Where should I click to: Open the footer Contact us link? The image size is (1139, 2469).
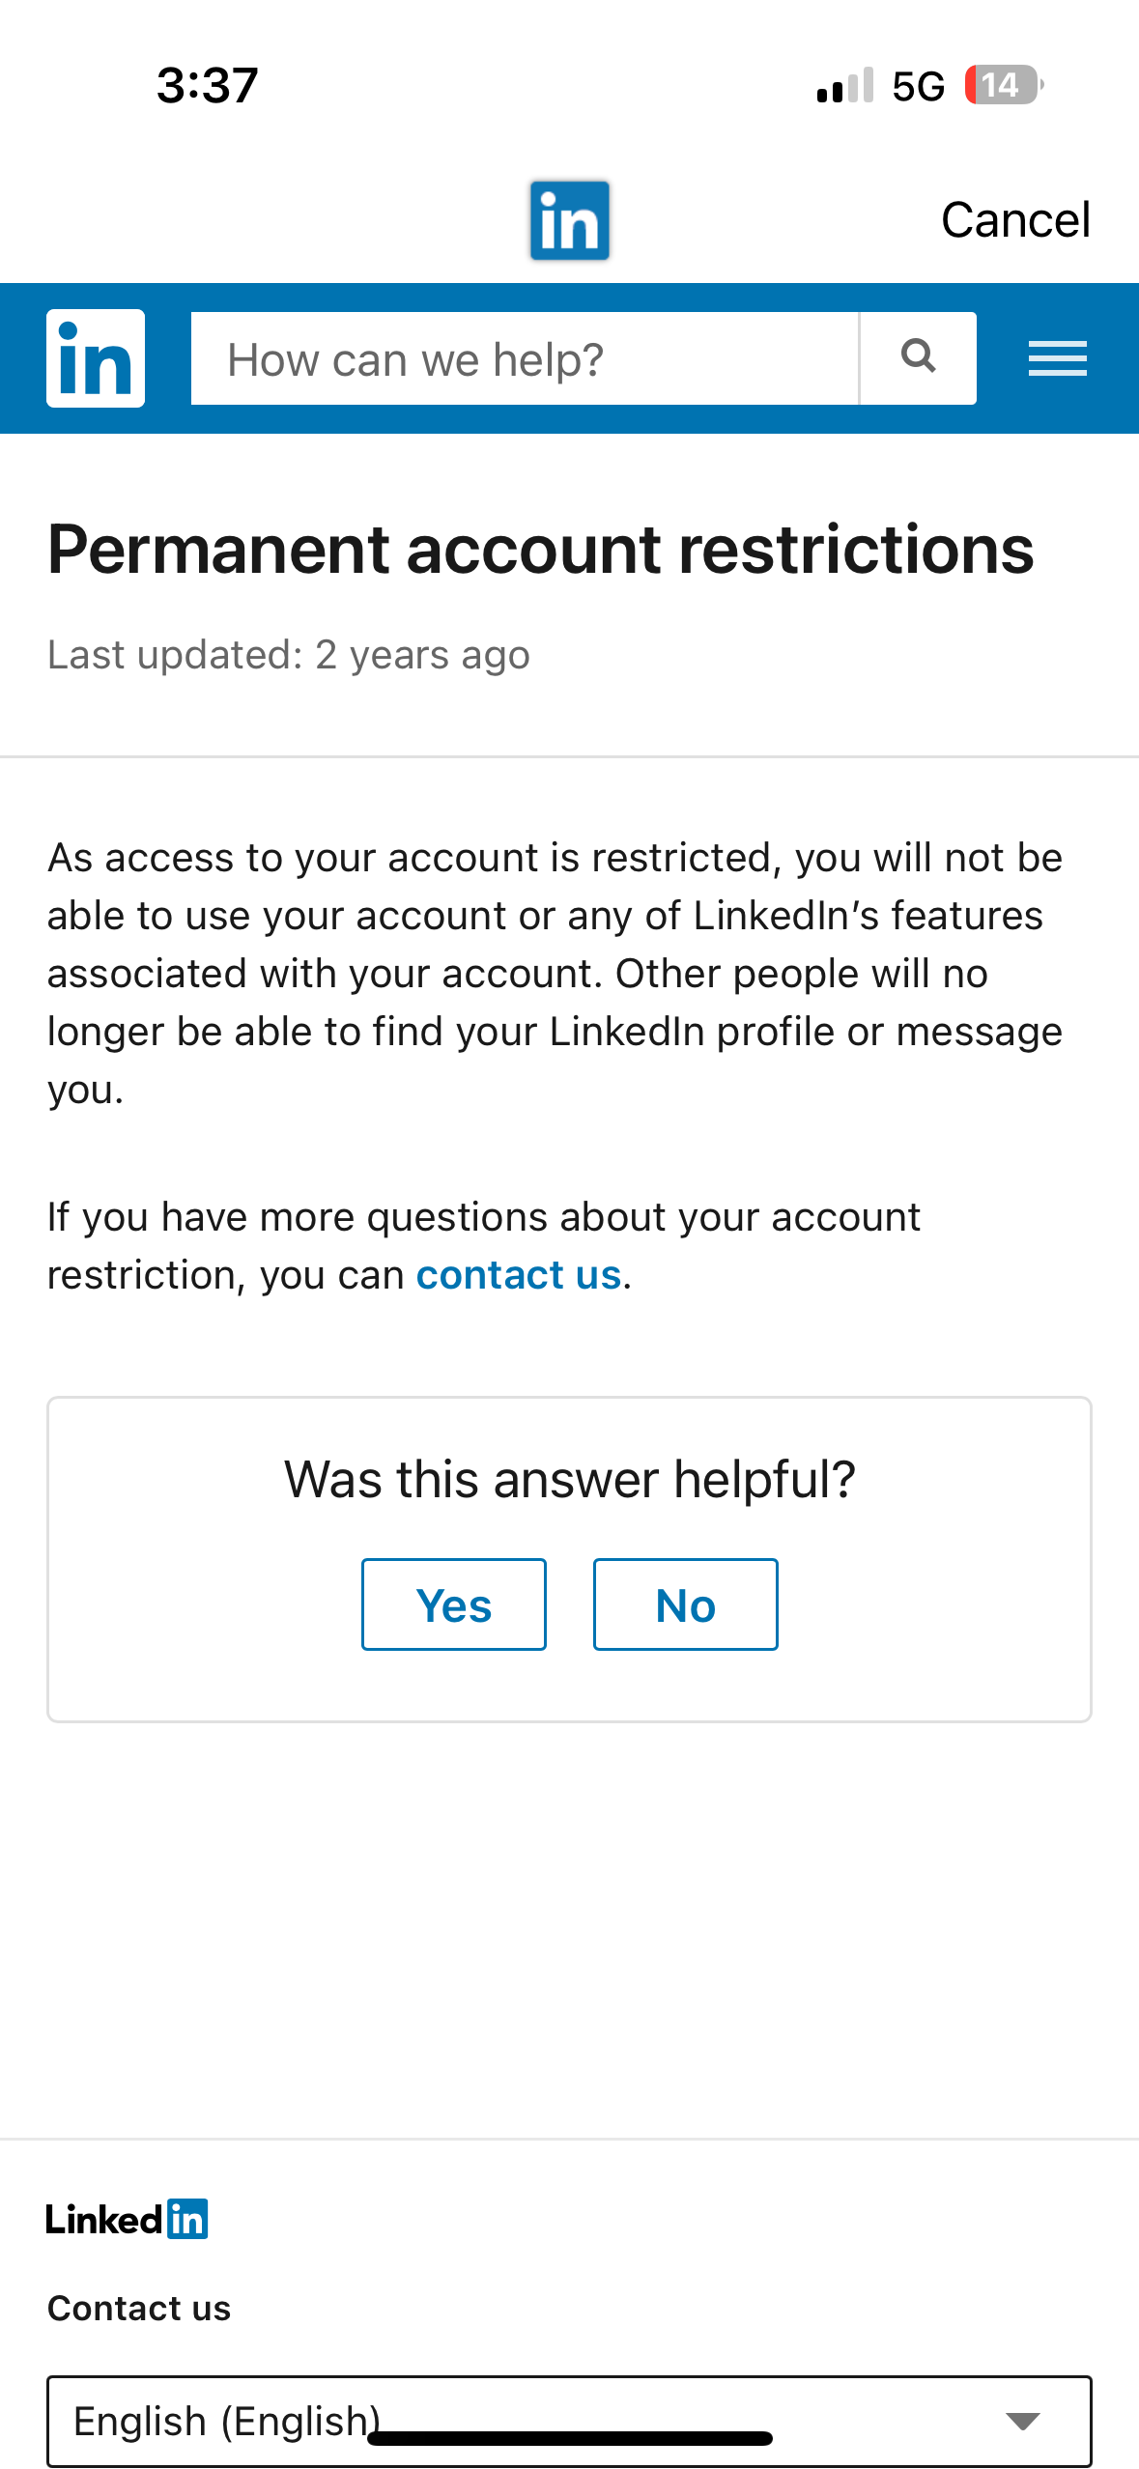point(139,2309)
